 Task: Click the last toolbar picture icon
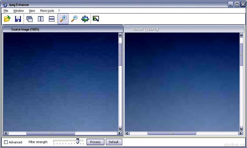[x=96, y=19]
